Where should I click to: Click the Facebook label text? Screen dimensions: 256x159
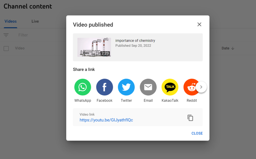pyautogui.click(x=104, y=100)
